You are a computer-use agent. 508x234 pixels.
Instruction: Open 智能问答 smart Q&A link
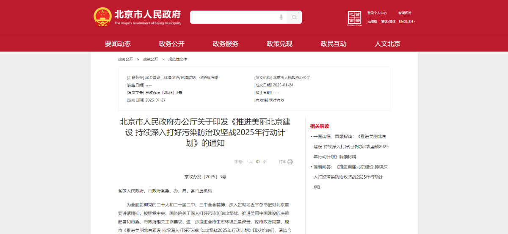(404, 13)
